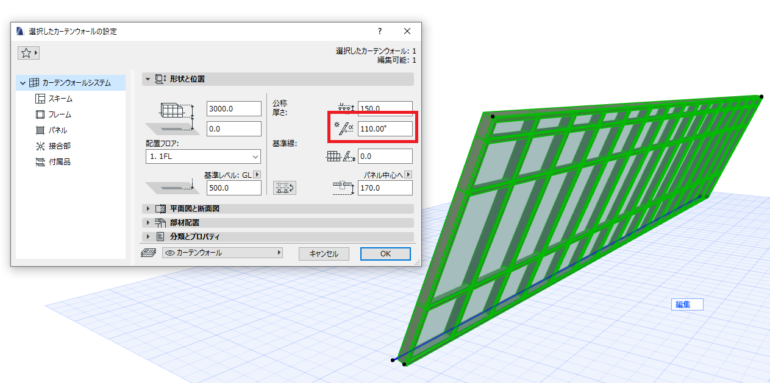Click the bottom offset field 0.0
This screenshot has width=770, height=383.
pos(234,129)
